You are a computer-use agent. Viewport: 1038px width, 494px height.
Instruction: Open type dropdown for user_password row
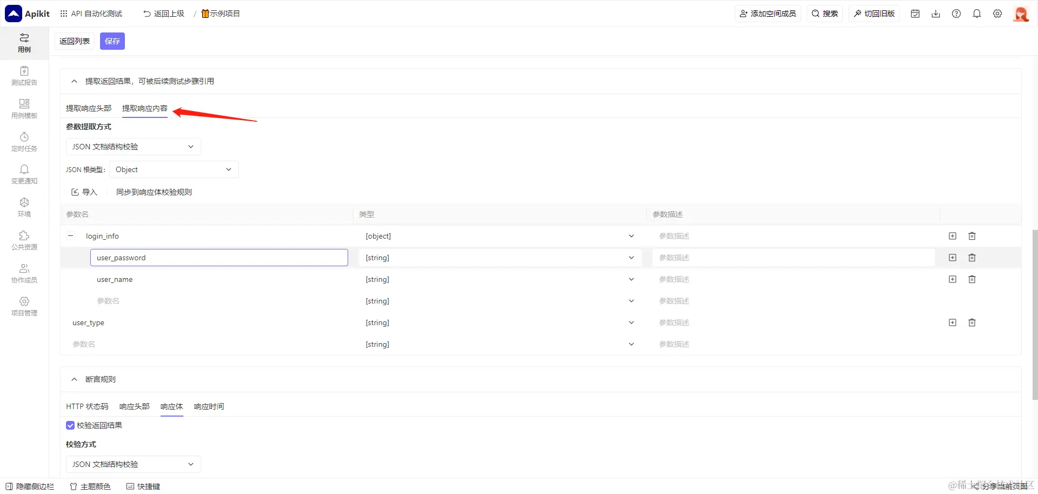(x=500, y=258)
